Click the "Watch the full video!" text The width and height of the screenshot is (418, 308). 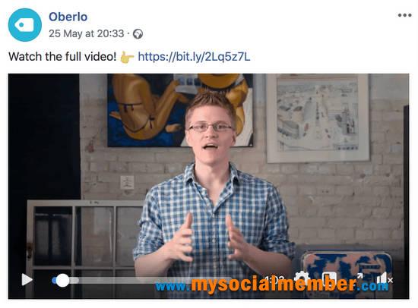[x=62, y=56]
